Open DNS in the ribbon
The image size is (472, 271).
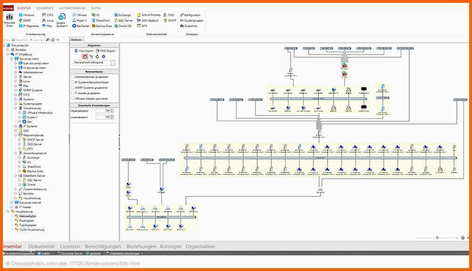169,15
